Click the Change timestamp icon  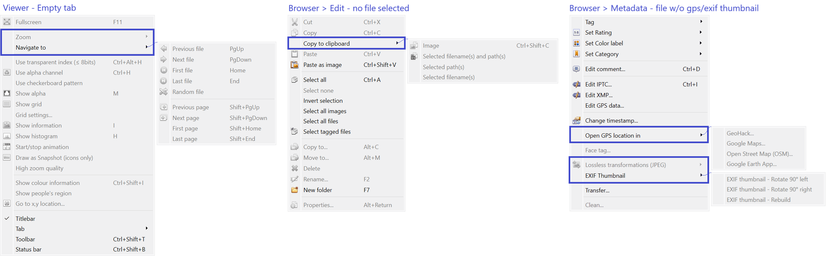[576, 121]
